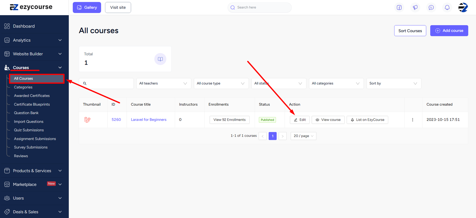Click the notifications bell icon
Viewport: 476px width, 218px height.
pos(447,7)
